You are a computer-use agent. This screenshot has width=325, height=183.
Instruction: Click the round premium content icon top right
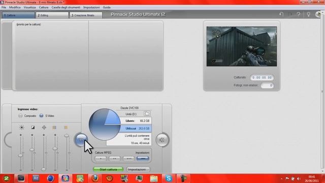point(318,14)
